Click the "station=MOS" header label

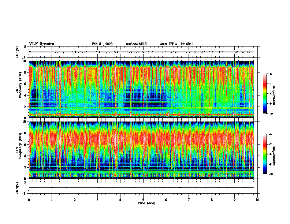click(x=136, y=44)
